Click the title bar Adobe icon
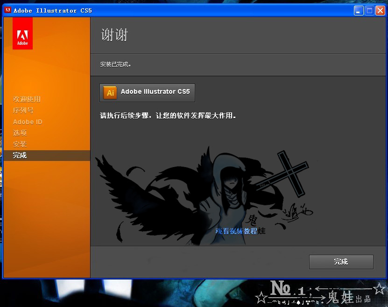 (8, 10)
